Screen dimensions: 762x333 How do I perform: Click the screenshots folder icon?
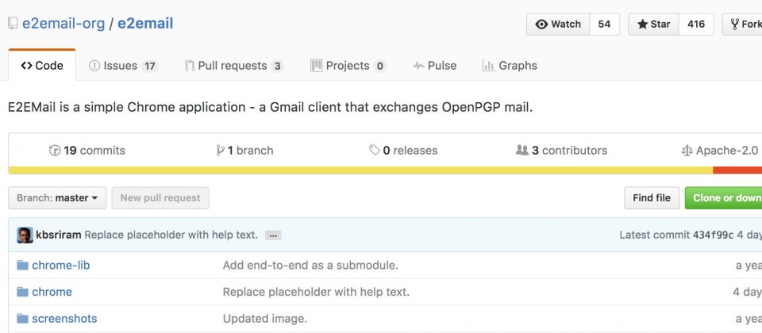pos(22,319)
